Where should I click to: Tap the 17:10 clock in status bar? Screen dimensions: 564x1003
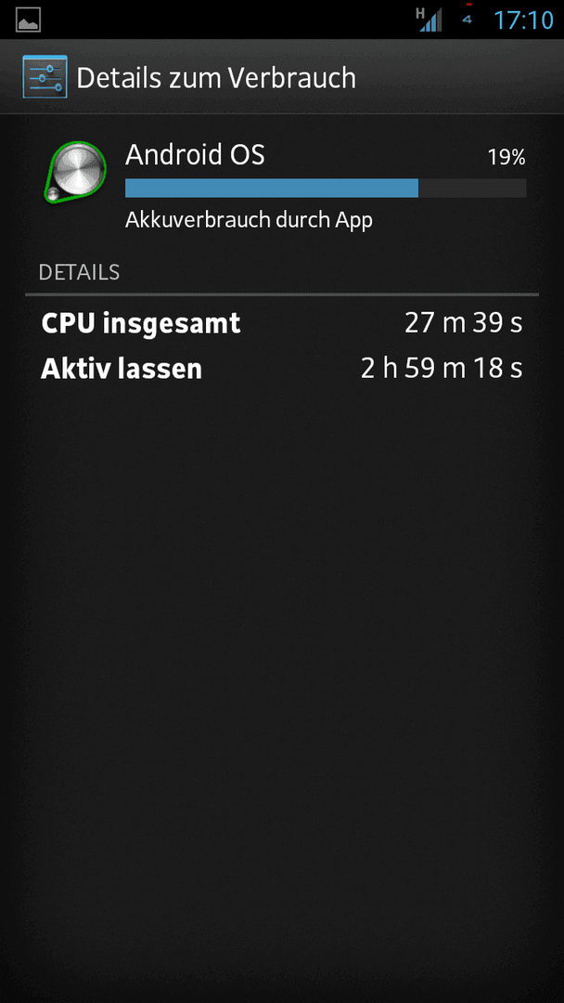pos(523,20)
